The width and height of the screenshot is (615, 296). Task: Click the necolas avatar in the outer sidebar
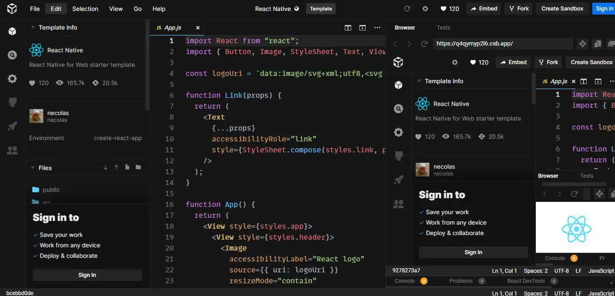36,116
